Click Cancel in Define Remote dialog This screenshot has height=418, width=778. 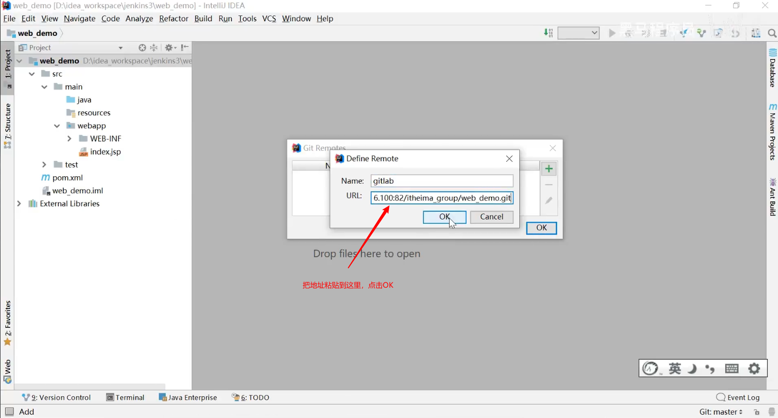[492, 217]
